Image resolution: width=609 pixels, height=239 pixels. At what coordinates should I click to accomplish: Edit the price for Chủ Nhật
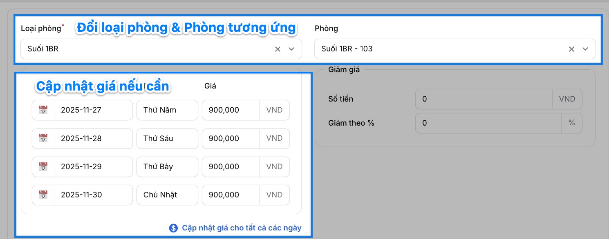pos(231,195)
